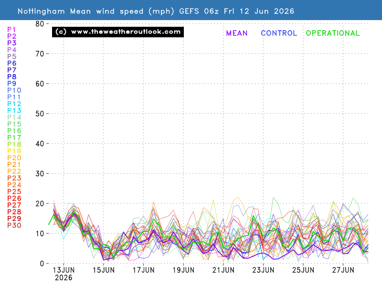This screenshot has height=287, width=382.
Task: Click the P2 legend label
Action: click(11, 36)
